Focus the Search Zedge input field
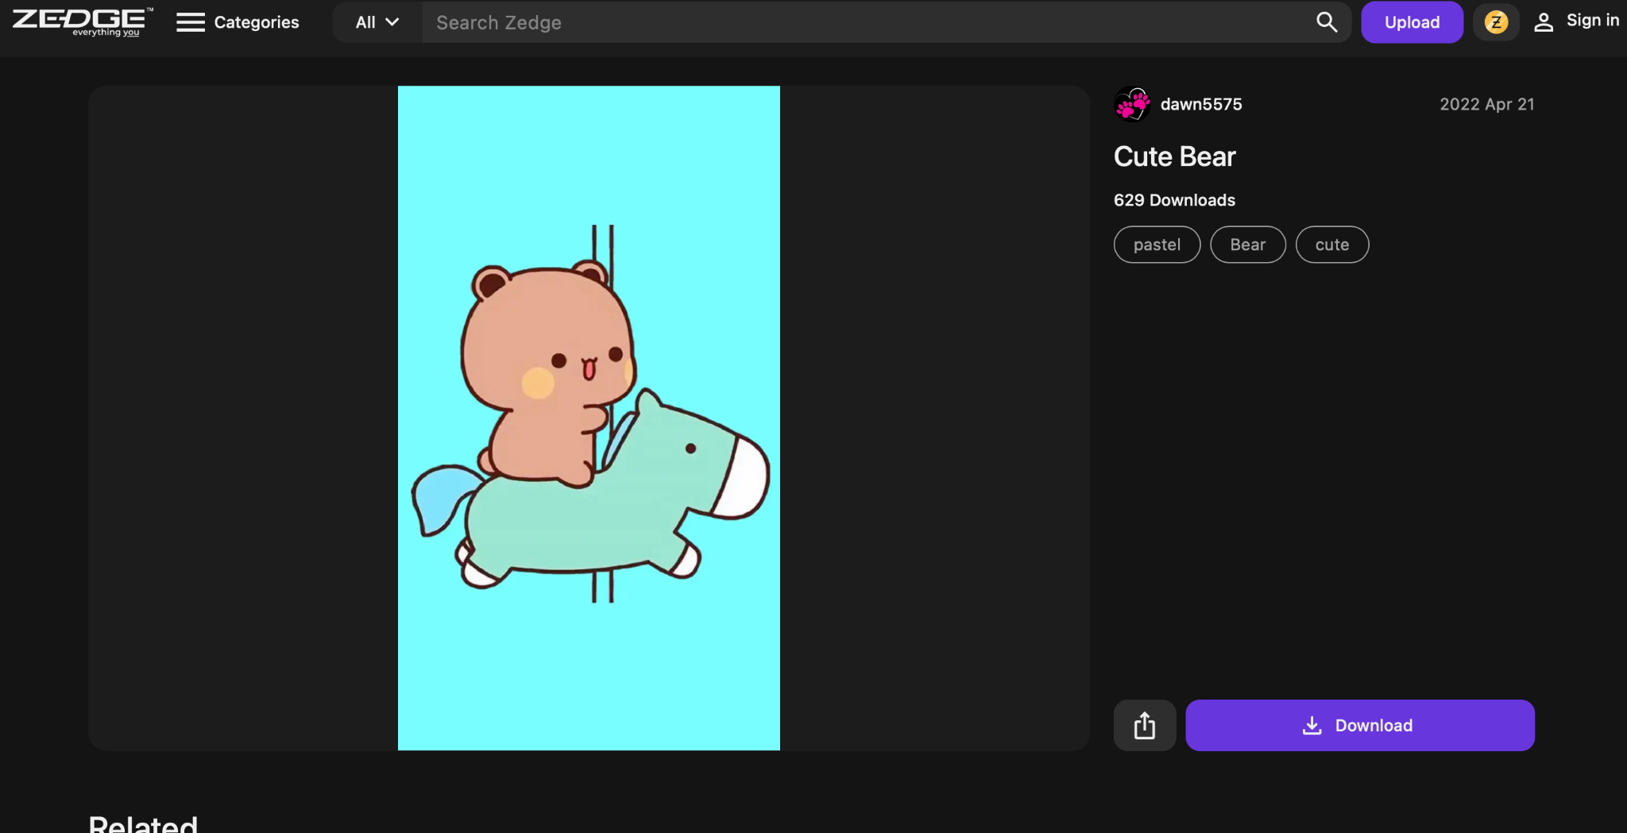 pos(866,22)
